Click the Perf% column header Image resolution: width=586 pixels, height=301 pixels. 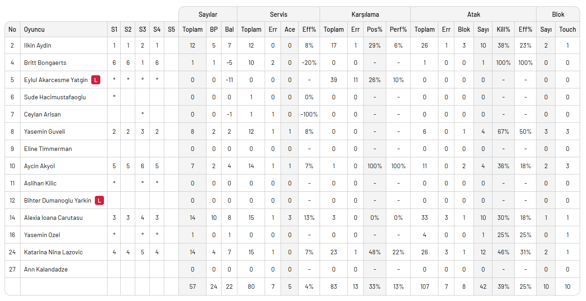[398, 29]
